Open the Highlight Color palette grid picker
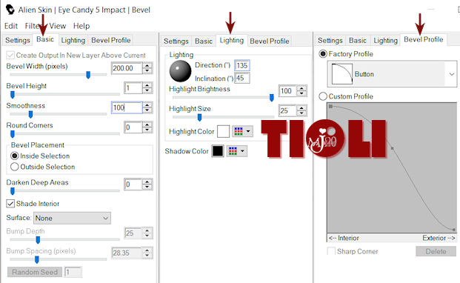This screenshot has height=283, width=460. (x=243, y=131)
